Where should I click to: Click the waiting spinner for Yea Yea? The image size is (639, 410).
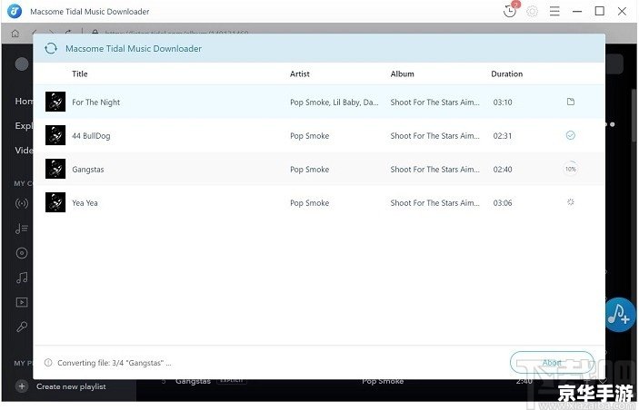(571, 202)
